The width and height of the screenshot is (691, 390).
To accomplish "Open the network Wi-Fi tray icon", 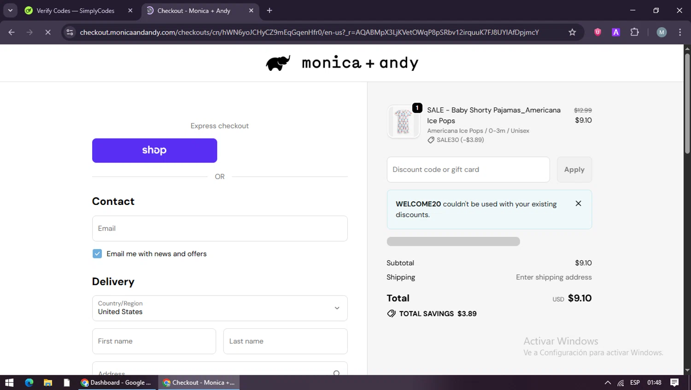I will 621,383.
